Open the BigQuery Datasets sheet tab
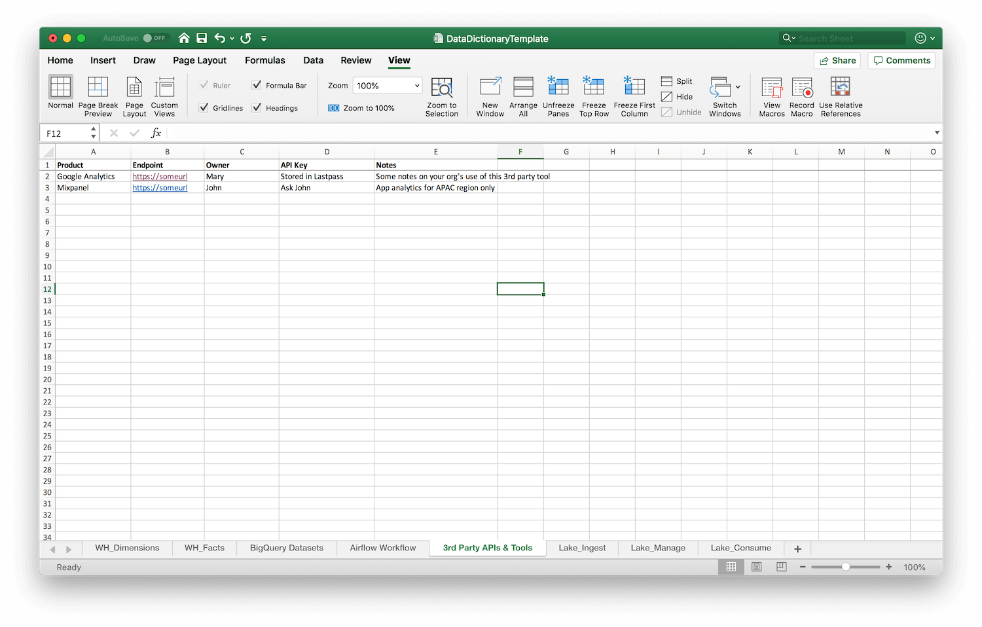This screenshot has width=982, height=627. point(286,548)
